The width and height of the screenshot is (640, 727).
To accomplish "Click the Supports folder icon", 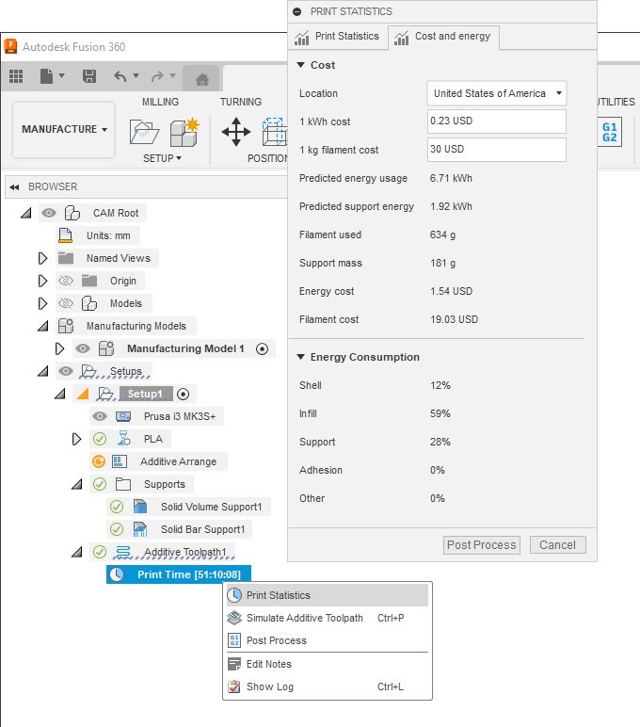I will point(122,484).
